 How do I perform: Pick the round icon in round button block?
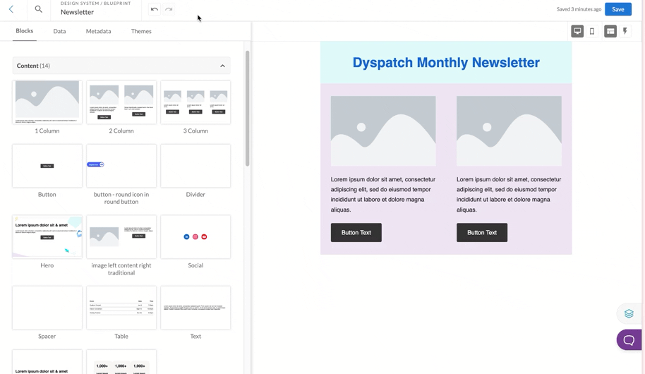click(x=121, y=166)
